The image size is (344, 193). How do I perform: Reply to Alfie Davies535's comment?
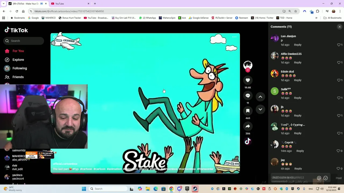click(x=298, y=62)
